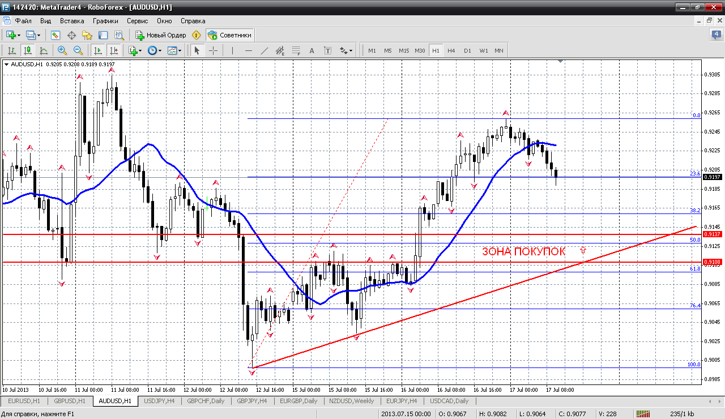Click the yellow diamond alert icon
This screenshot has height=419, width=725.
click(197, 35)
